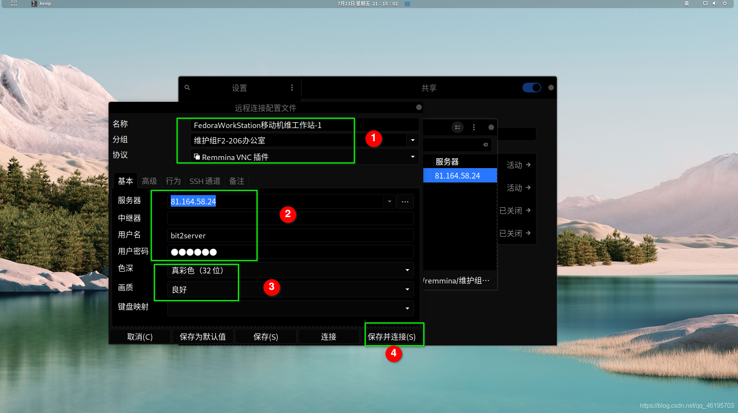Click the /remmina/维护组 status bar path
Viewport: 738px width, 413px height.
[457, 280]
